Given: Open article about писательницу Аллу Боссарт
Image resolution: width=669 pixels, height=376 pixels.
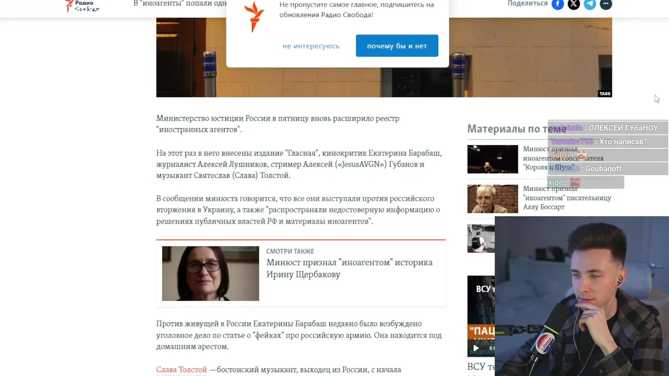Looking at the screenshot, I should (567, 198).
